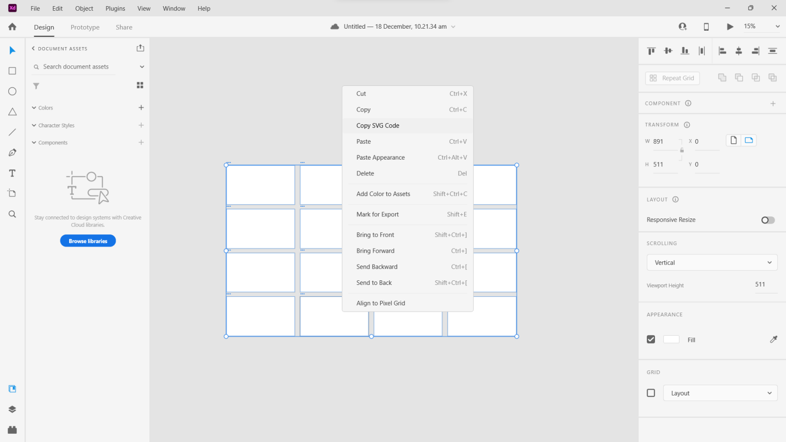Select the Ellipse tool
Screen dimensions: 786x442
coord(12,91)
